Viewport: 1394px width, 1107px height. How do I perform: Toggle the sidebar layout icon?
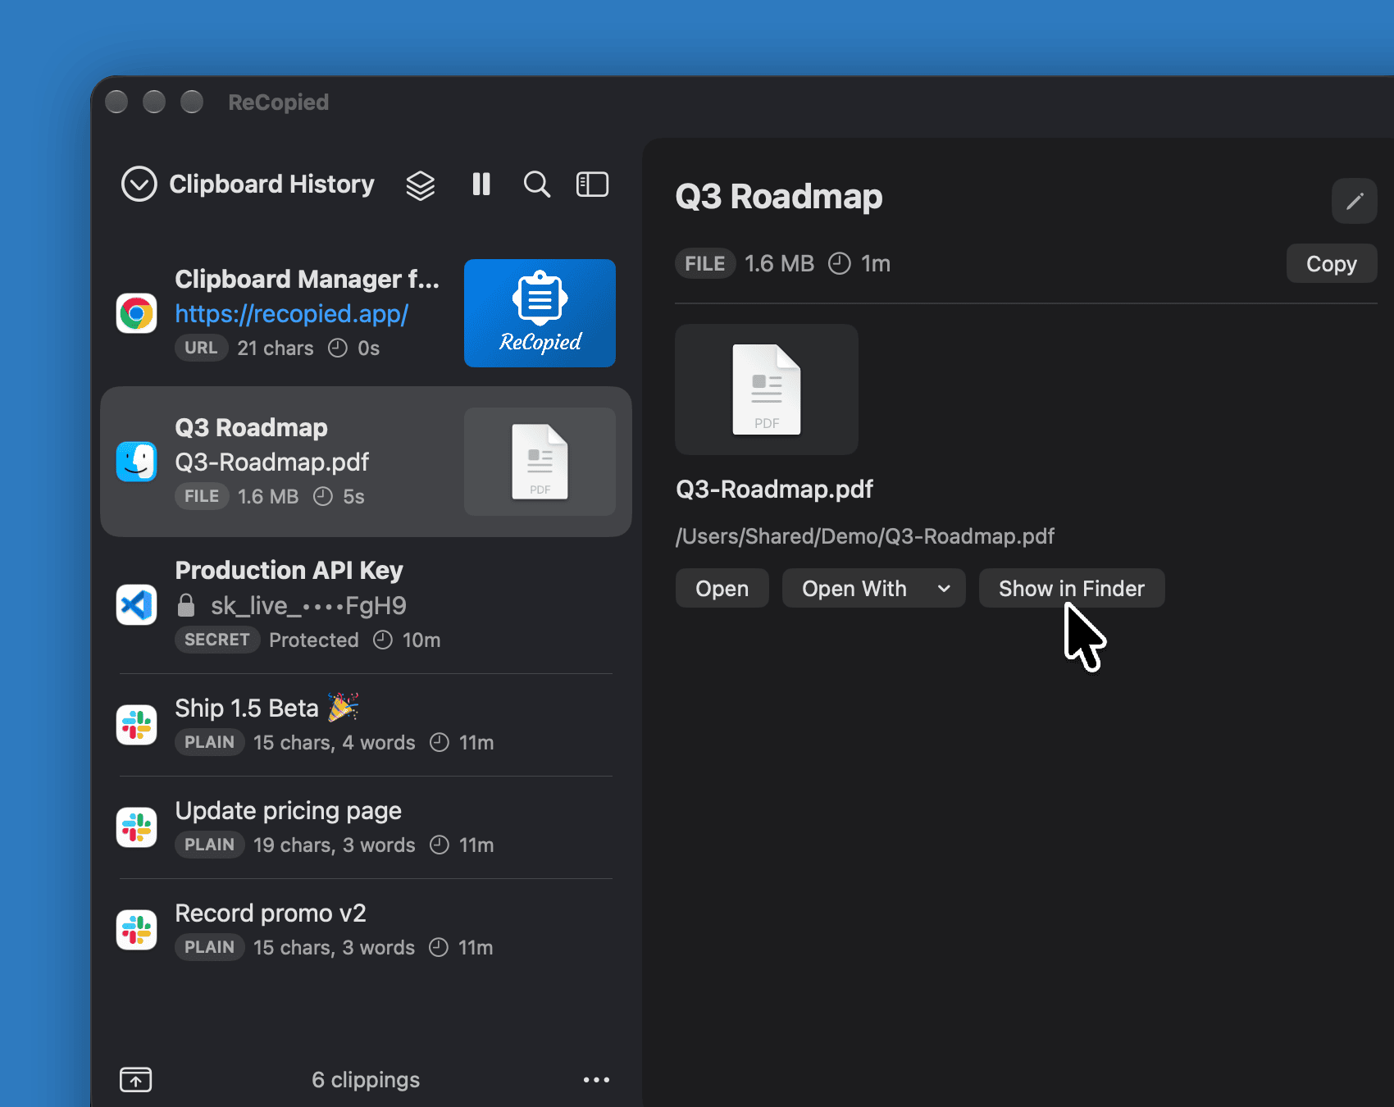point(592,184)
